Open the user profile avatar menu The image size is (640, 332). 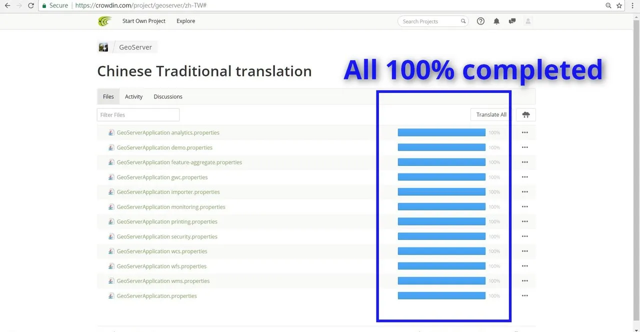[528, 21]
